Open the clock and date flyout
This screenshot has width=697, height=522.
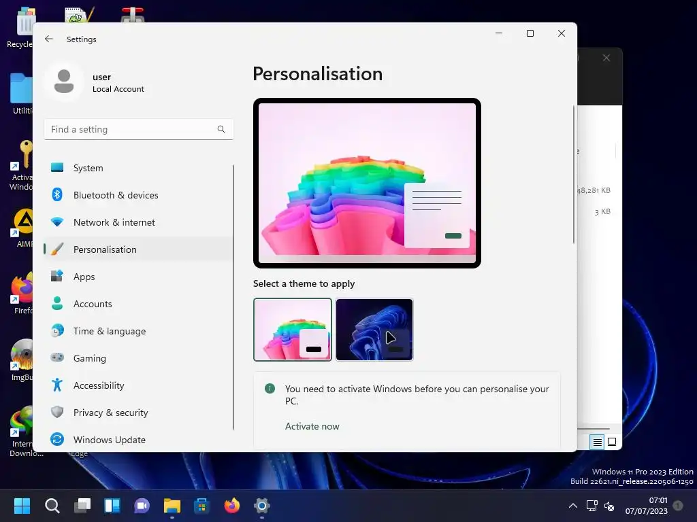(647, 506)
